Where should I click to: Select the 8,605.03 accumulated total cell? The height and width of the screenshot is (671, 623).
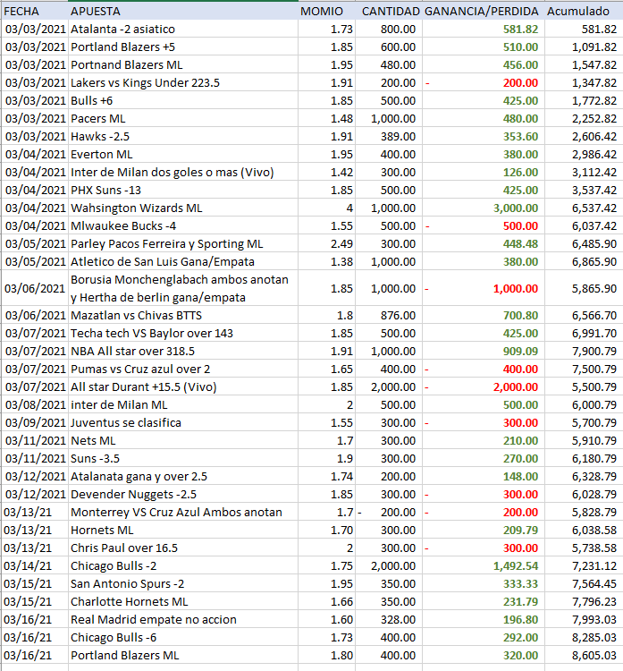coord(584,655)
